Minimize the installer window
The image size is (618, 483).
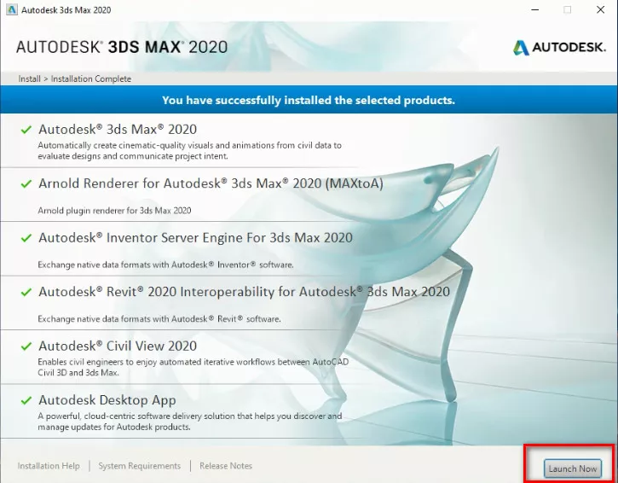[x=534, y=9]
